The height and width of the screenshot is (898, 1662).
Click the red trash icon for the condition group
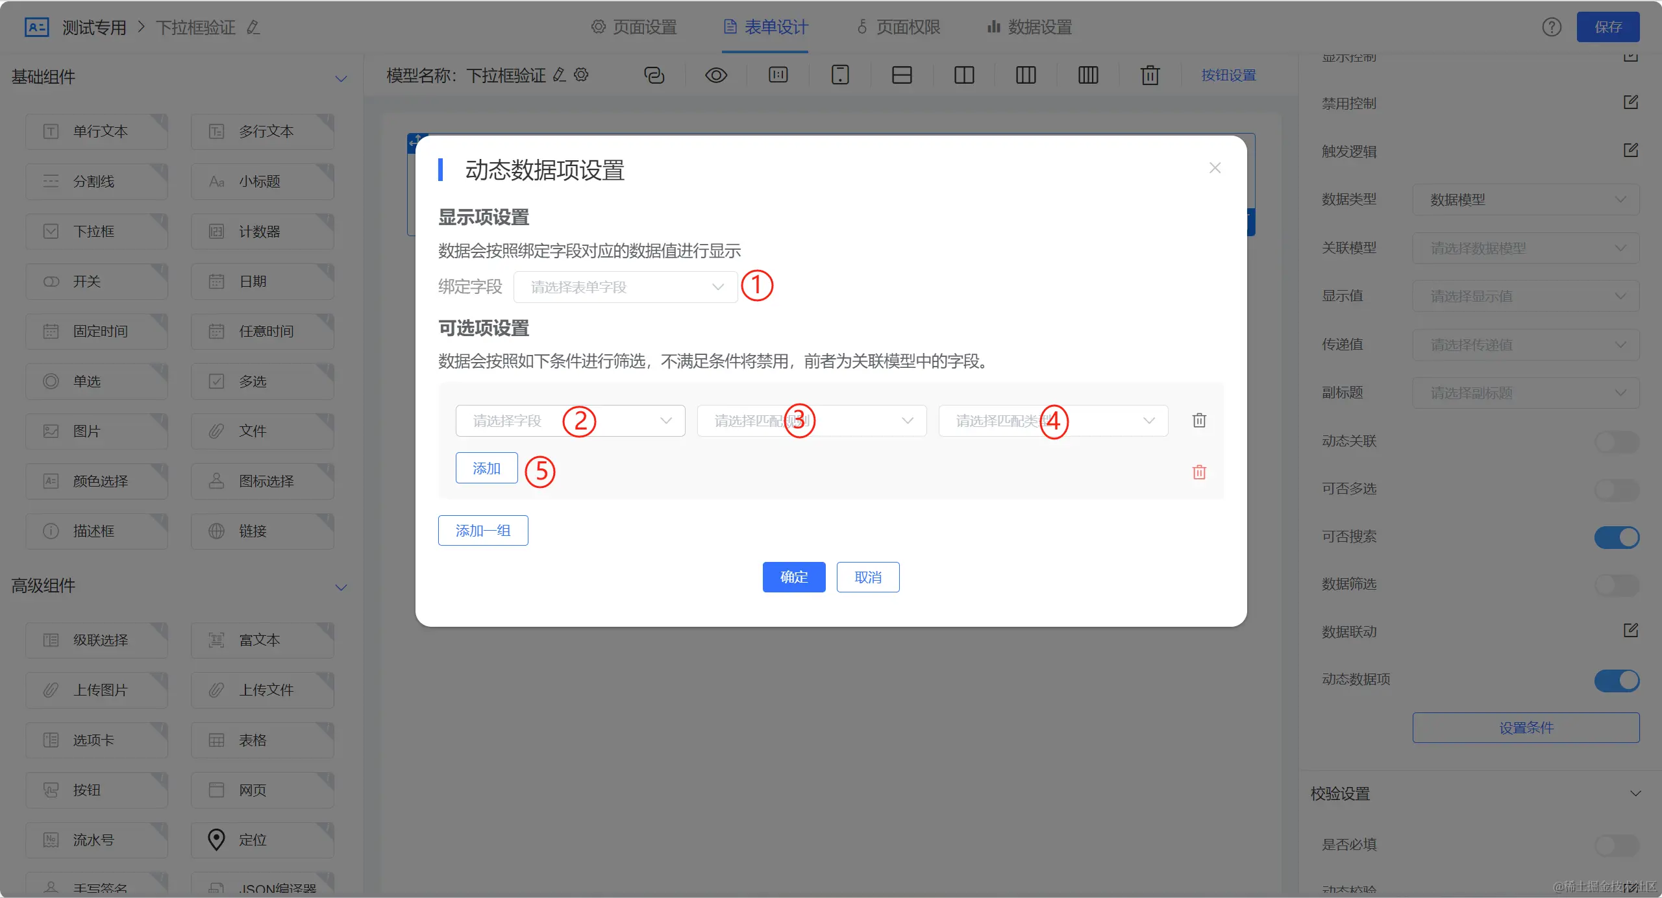(x=1199, y=472)
